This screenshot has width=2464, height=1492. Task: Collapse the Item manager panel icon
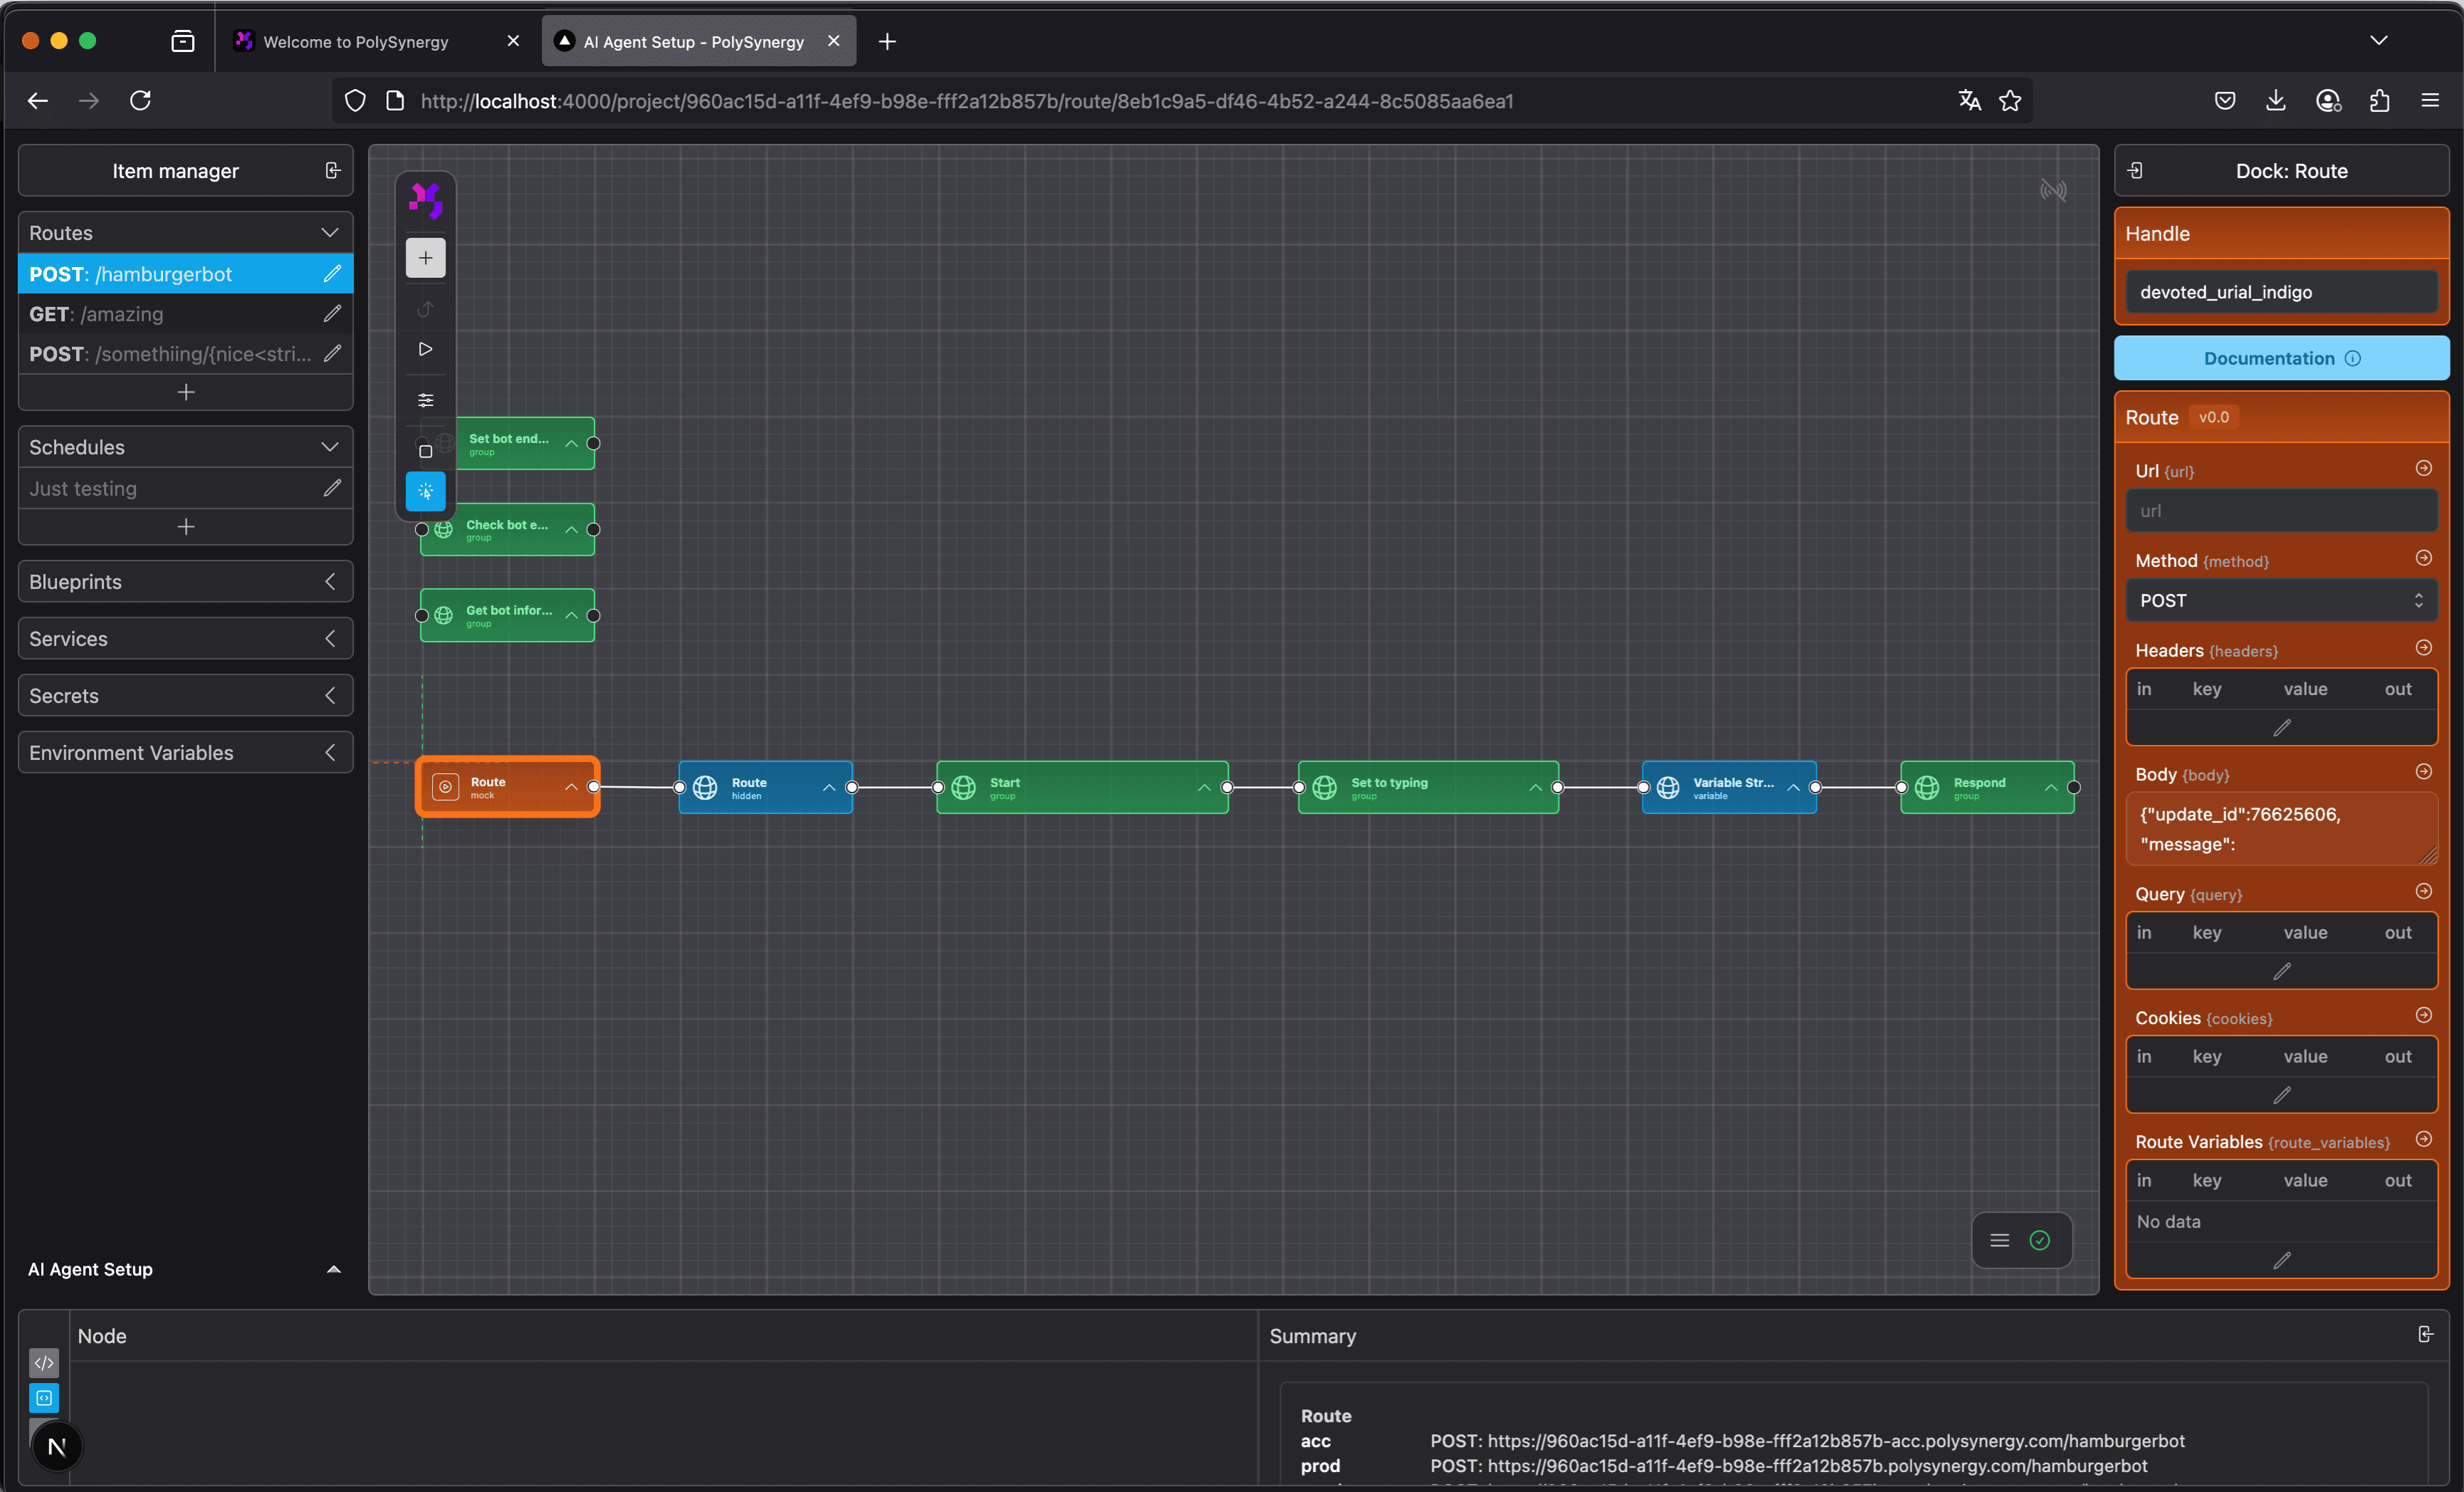[333, 171]
